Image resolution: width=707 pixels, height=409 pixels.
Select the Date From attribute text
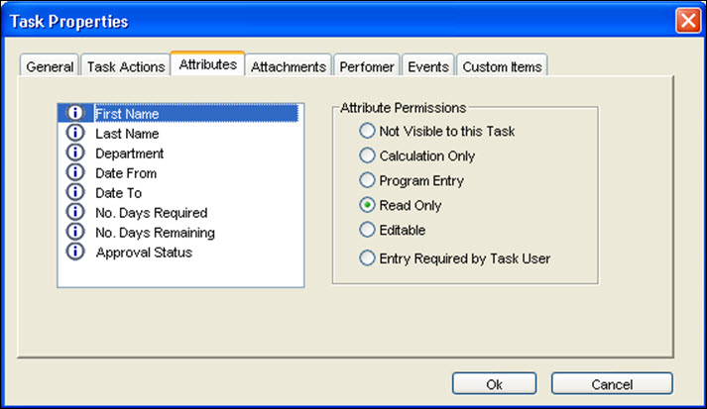pos(126,173)
